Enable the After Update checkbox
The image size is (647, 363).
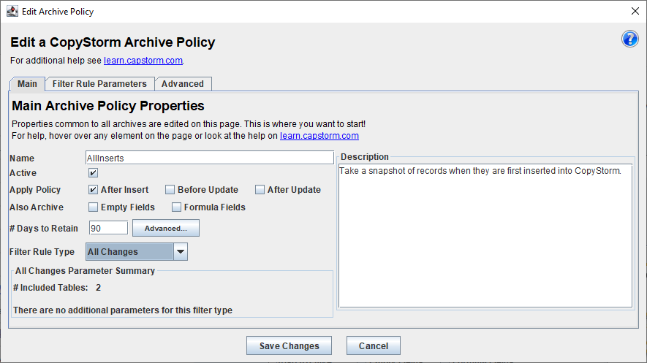point(260,190)
